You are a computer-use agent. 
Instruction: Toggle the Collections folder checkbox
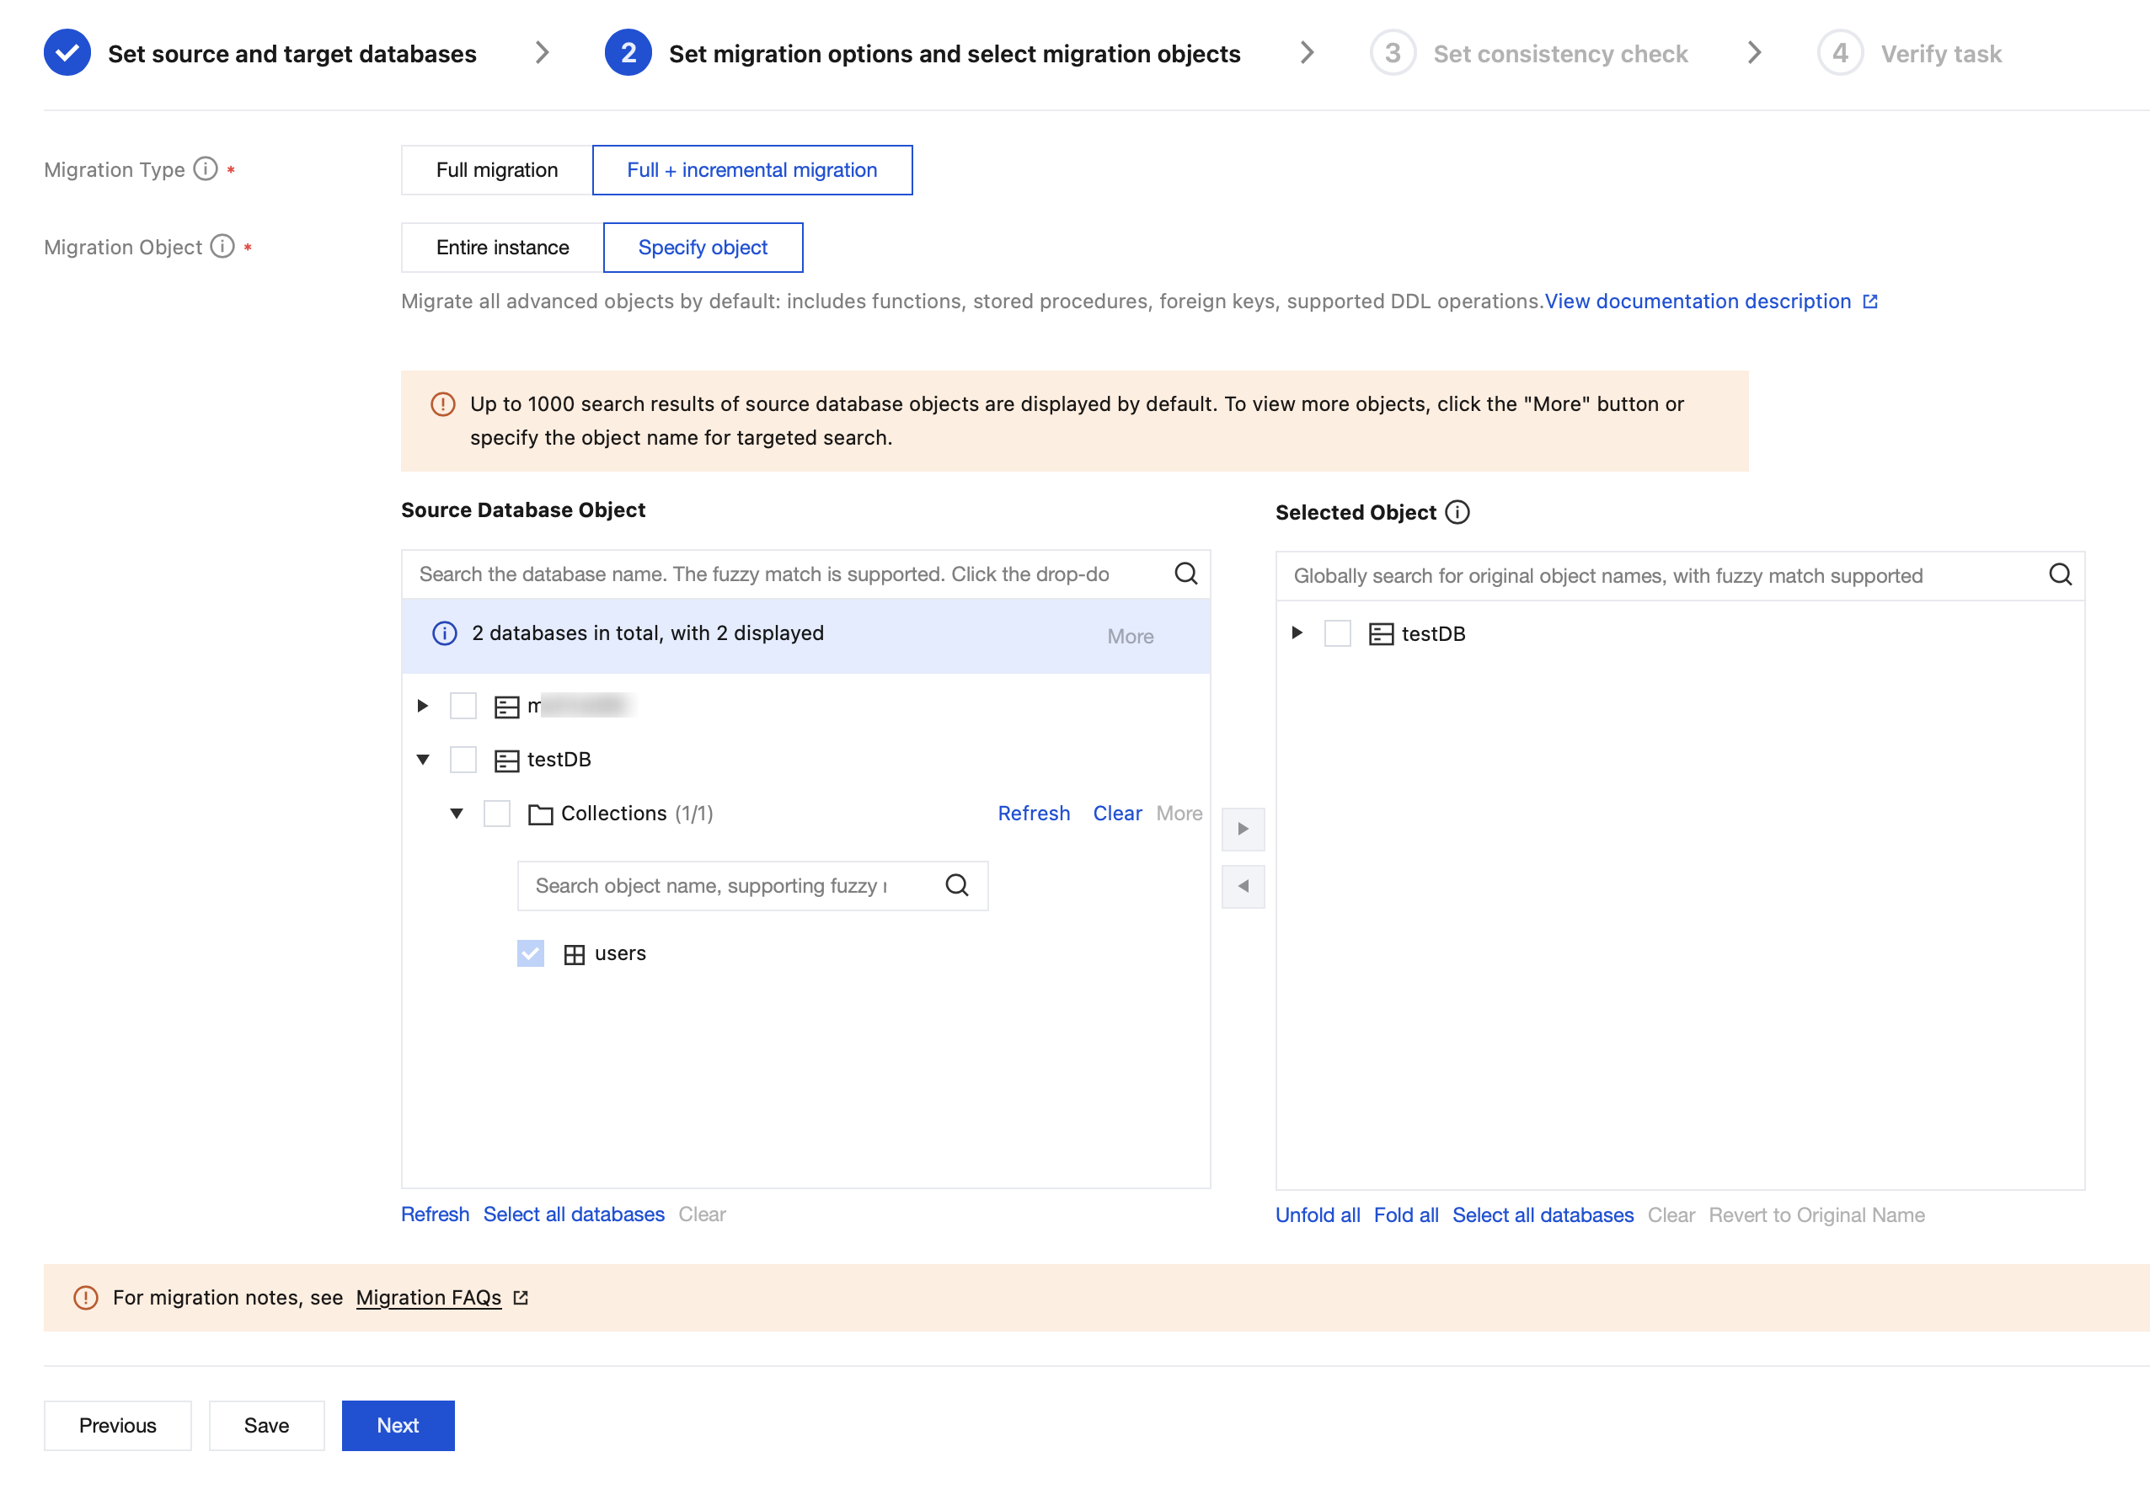pyautogui.click(x=496, y=814)
